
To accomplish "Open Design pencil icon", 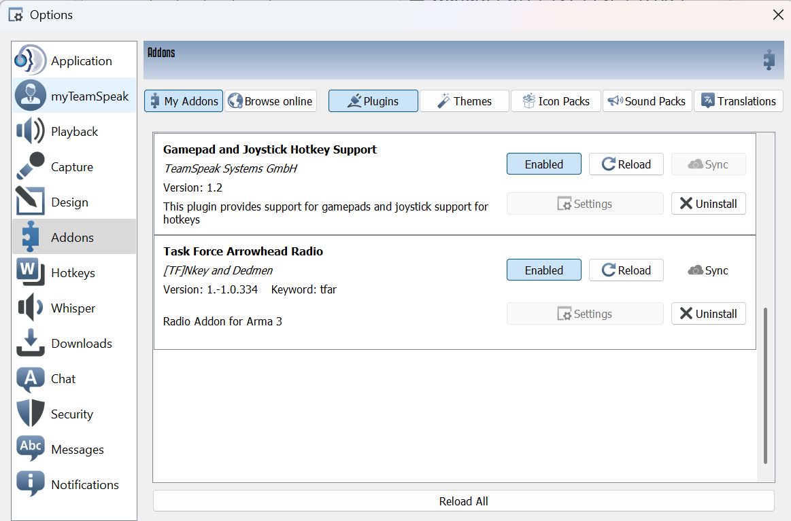I will pyautogui.click(x=31, y=202).
